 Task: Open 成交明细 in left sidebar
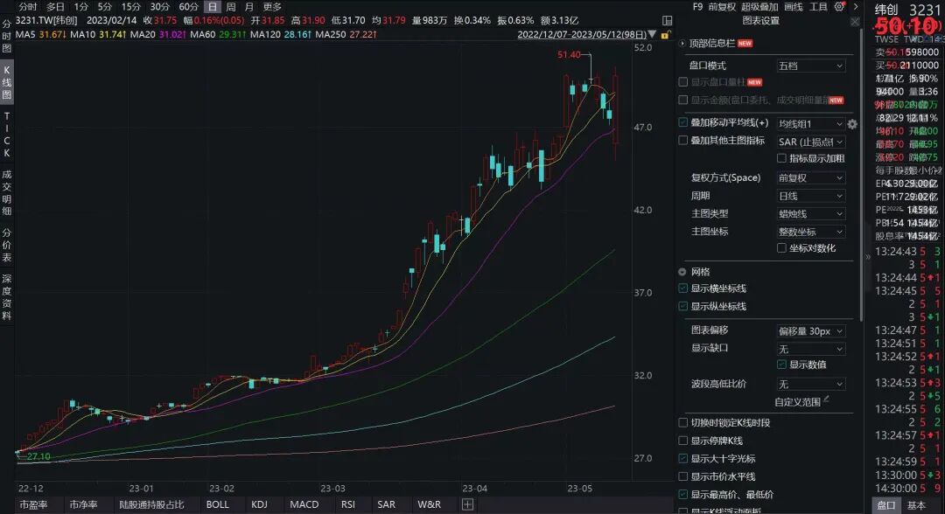click(7, 192)
